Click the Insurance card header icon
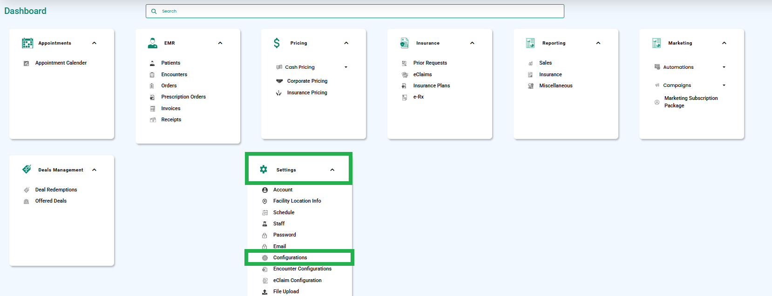The width and height of the screenshot is (772, 296). click(404, 43)
